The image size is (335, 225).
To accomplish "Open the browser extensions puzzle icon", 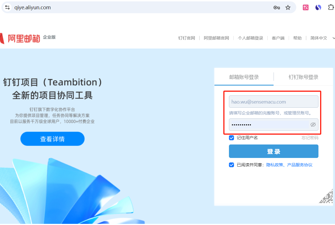I will [331, 8].
